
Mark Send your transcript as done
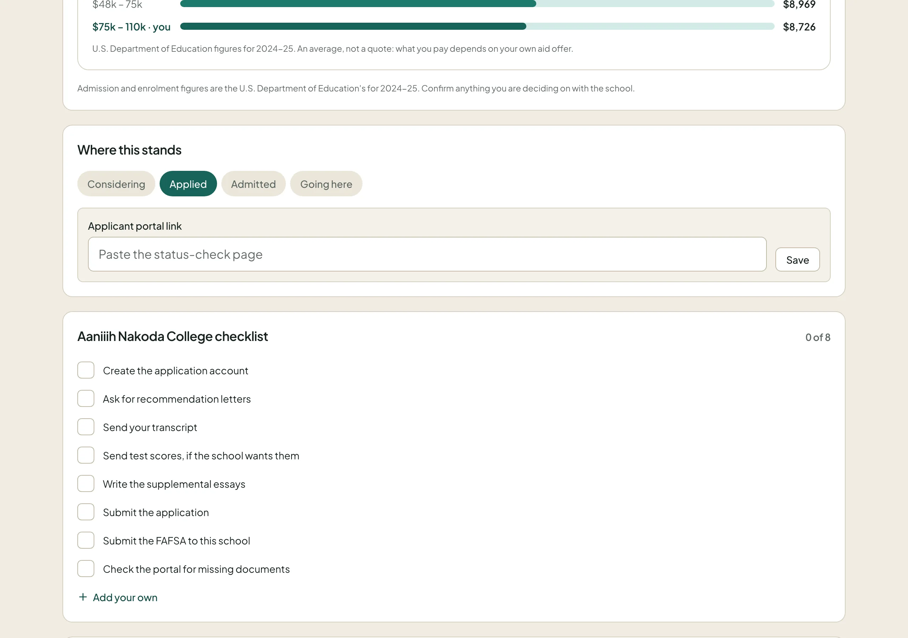[86, 427]
